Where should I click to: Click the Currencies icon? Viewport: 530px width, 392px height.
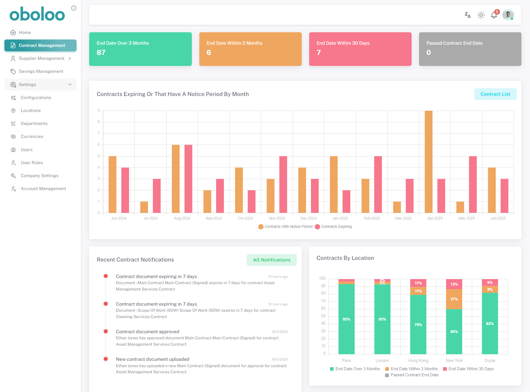click(13, 137)
